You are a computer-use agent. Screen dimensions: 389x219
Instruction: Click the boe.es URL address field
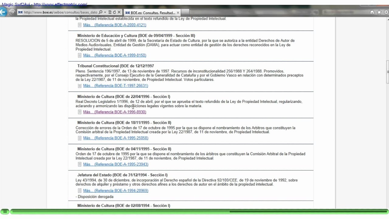tap(60, 12)
